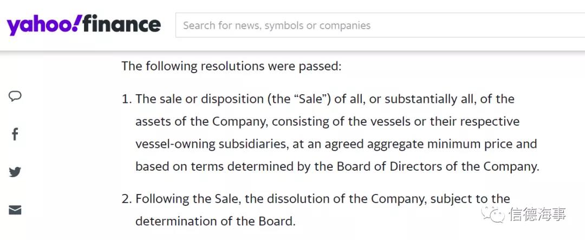Image resolution: width=585 pixels, height=240 pixels.
Task: Click the WeChat watermark logo icon
Action: 494,214
